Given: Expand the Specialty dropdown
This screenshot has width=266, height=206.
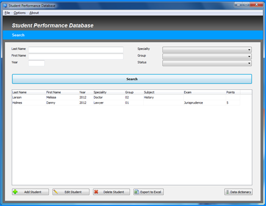Looking at the screenshot, I should click(207, 49).
